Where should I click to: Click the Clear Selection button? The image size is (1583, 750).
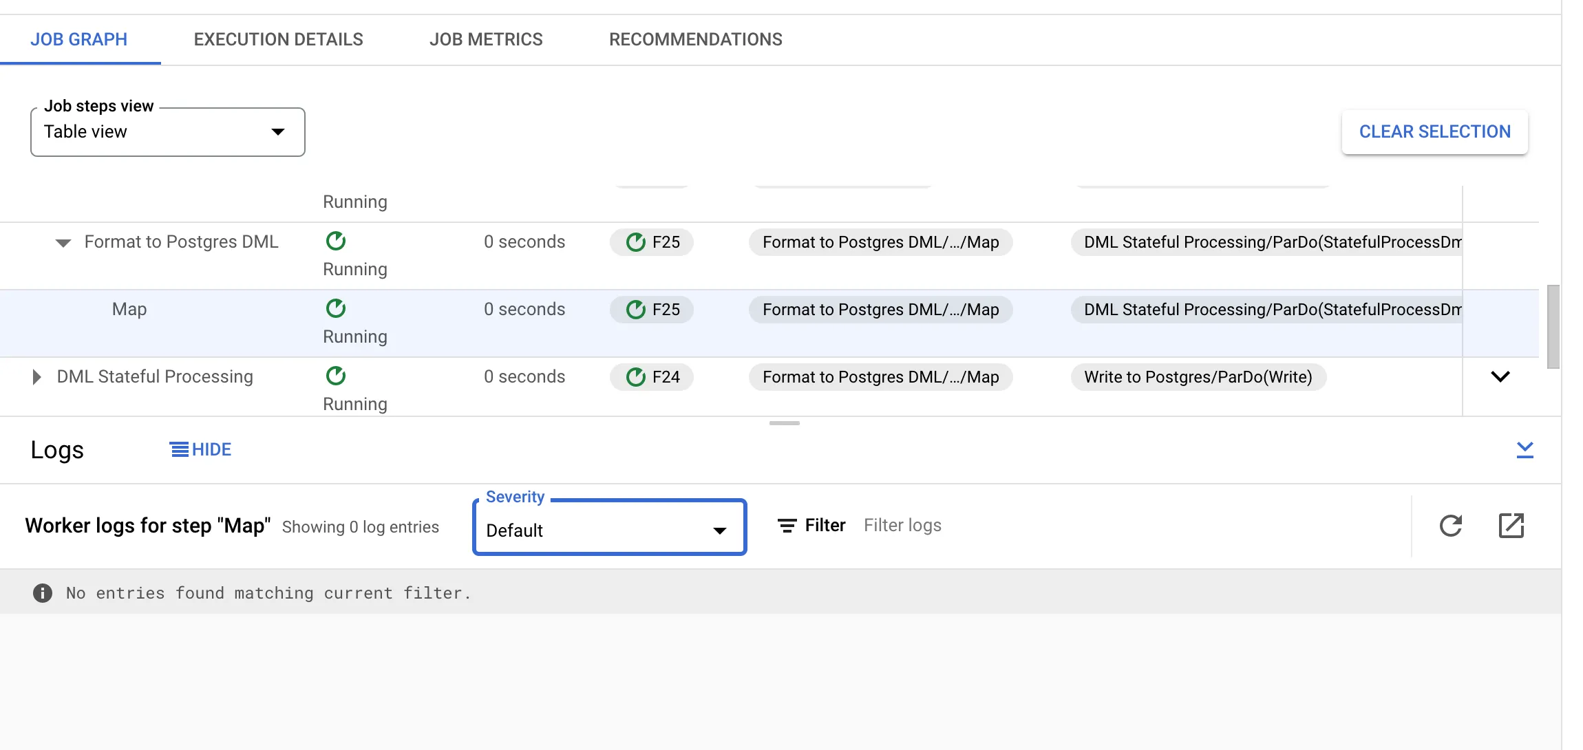click(x=1434, y=131)
